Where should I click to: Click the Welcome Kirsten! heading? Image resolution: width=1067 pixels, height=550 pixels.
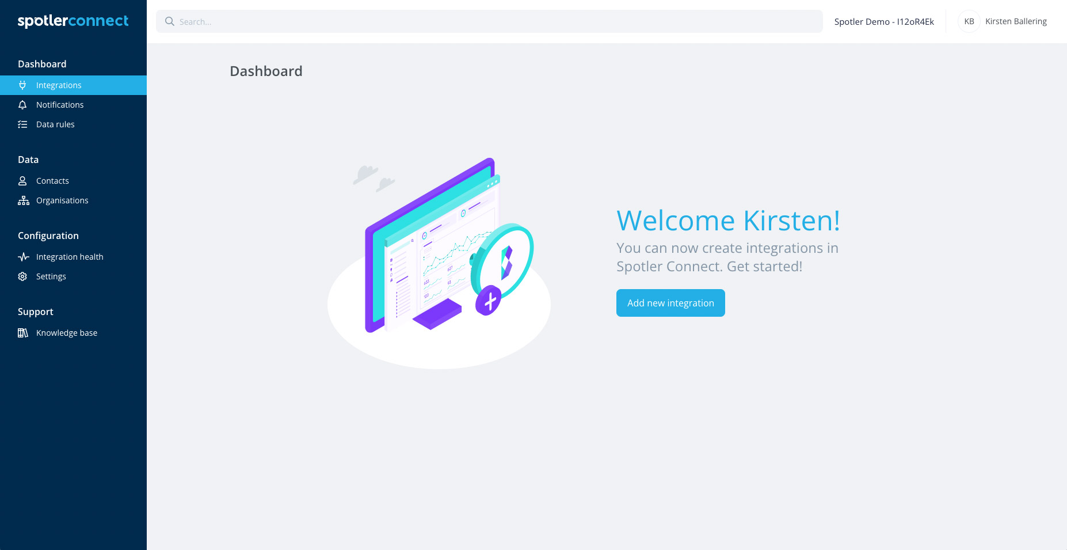coord(728,221)
